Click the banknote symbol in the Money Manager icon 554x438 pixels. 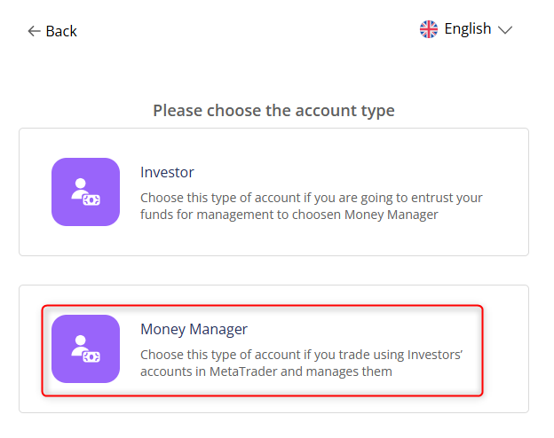point(91,356)
